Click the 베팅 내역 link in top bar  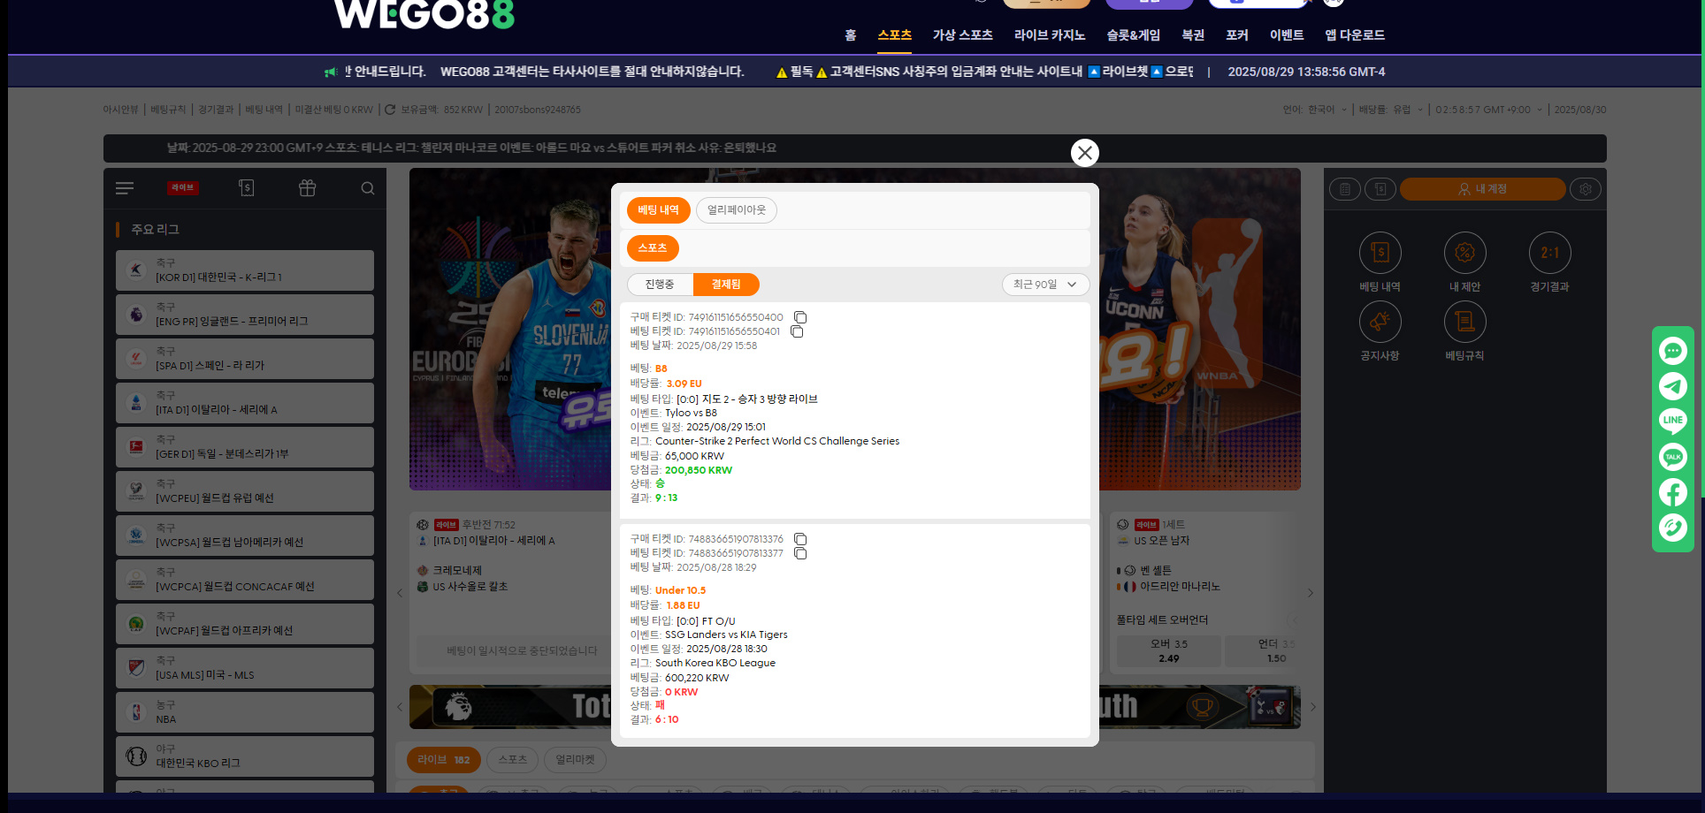coord(264,110)
